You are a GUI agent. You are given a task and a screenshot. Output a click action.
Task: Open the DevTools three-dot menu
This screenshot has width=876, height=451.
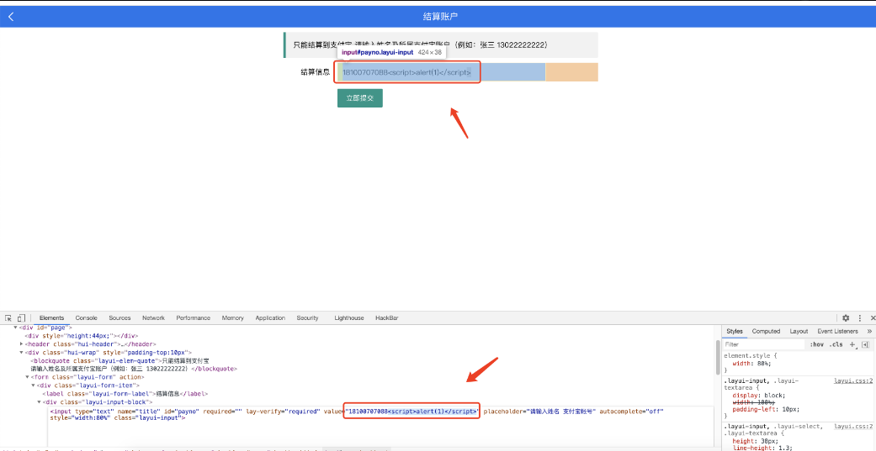tap(860, 317)
